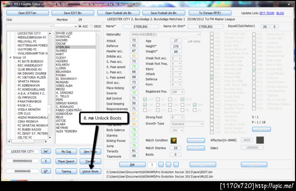296x191 pixels.
Task: Enable the Knuckle Shot skill checkbox
Action: tap(212, 89)
